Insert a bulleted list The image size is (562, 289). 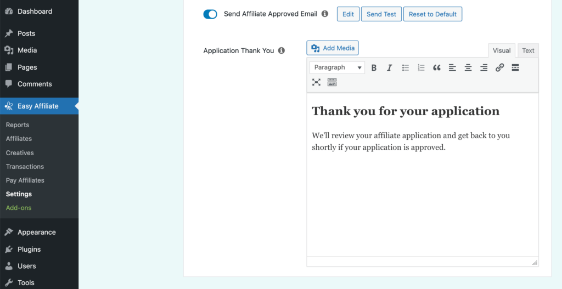[406, 67]
